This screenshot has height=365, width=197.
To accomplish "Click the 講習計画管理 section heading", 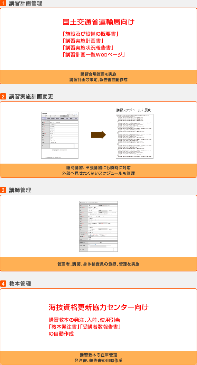I will pyautogui.click(x=26, y=3).
